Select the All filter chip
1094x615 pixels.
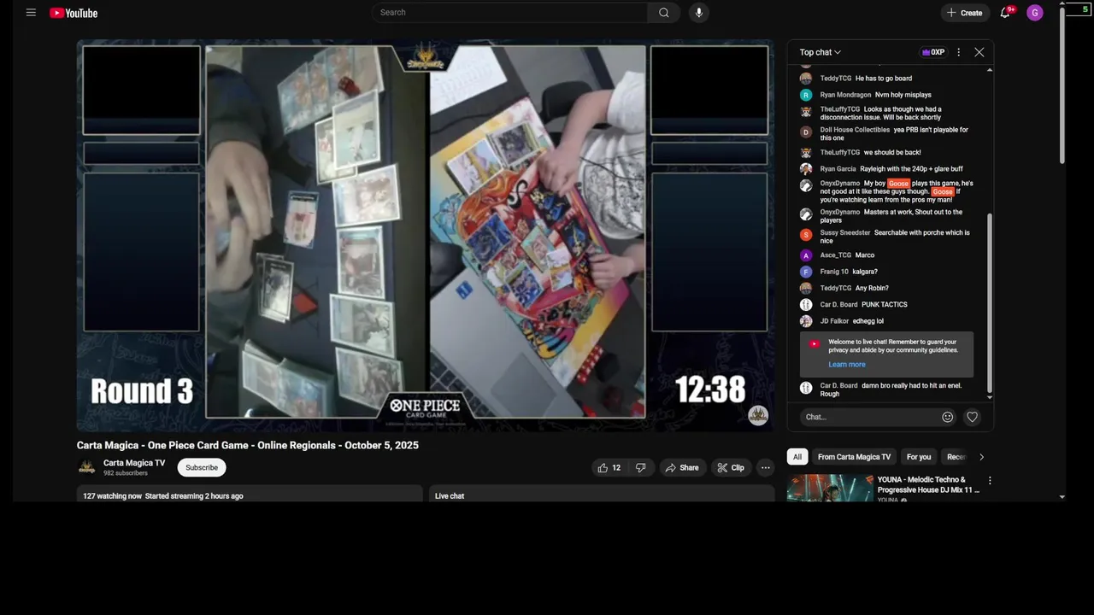coord(797,457)
